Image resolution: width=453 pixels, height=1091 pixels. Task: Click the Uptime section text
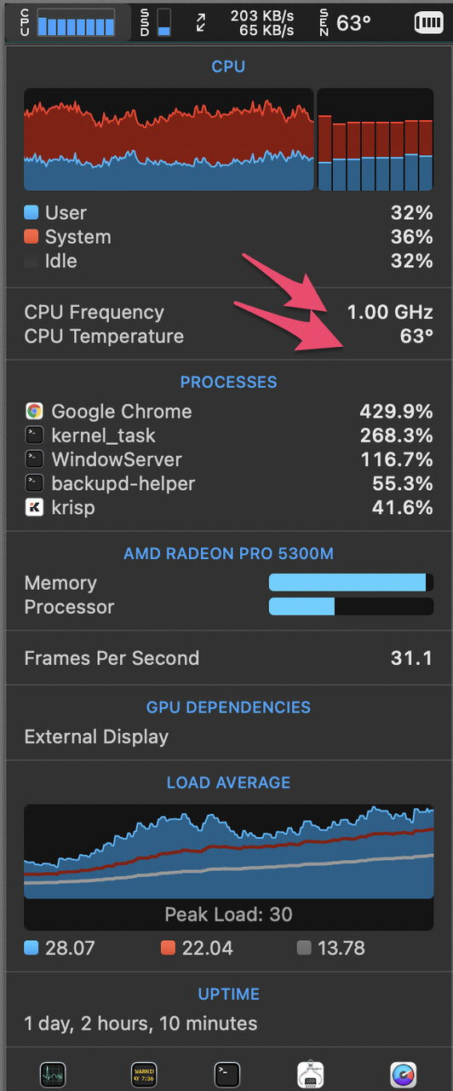pos(141,1023)
